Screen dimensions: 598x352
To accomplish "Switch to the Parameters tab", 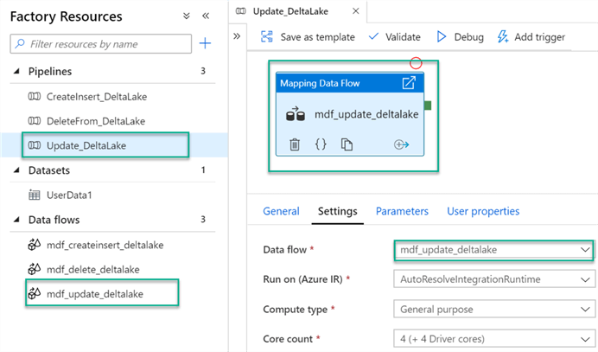I will pos(402,211).
